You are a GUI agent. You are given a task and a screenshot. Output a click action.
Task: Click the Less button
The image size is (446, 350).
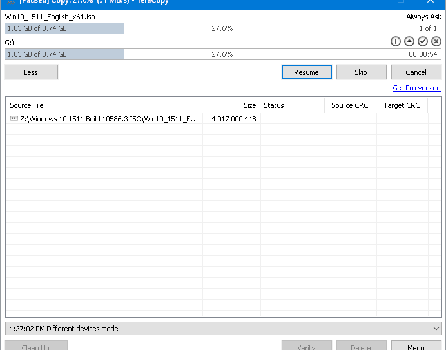click(x=31, y=72)
